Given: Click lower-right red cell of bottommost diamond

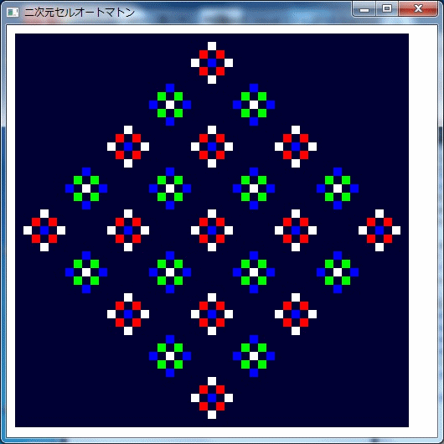Looking at the screenshot, I should point(220,406).
